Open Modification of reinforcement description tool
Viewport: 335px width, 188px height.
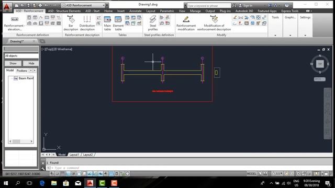[x=214, y=23]
